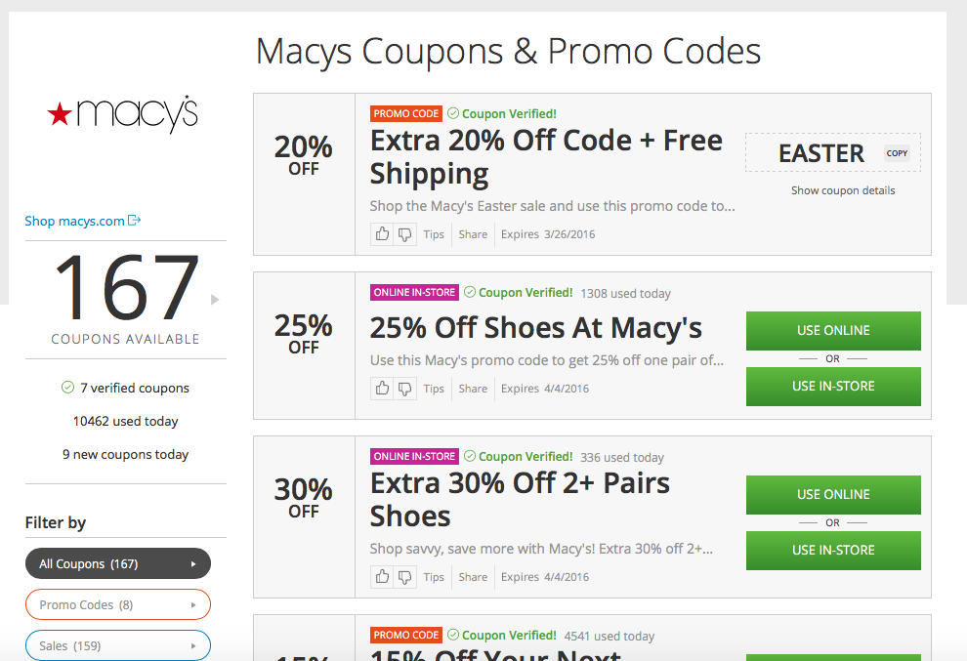Viewport: 967px width, 661px height.
Task: Show coupon details for EASTER code
Action: click(843, 190)
